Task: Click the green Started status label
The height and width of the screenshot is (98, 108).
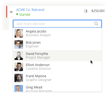Action: pyautogui.click(x=25, y=15)
